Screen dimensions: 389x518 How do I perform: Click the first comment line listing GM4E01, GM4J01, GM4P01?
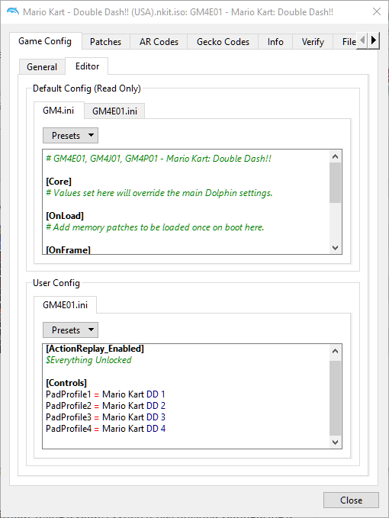click(159, 159)
